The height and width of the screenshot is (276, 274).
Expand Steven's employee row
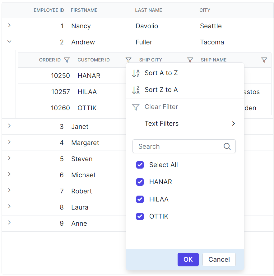(x=9, y=158)
